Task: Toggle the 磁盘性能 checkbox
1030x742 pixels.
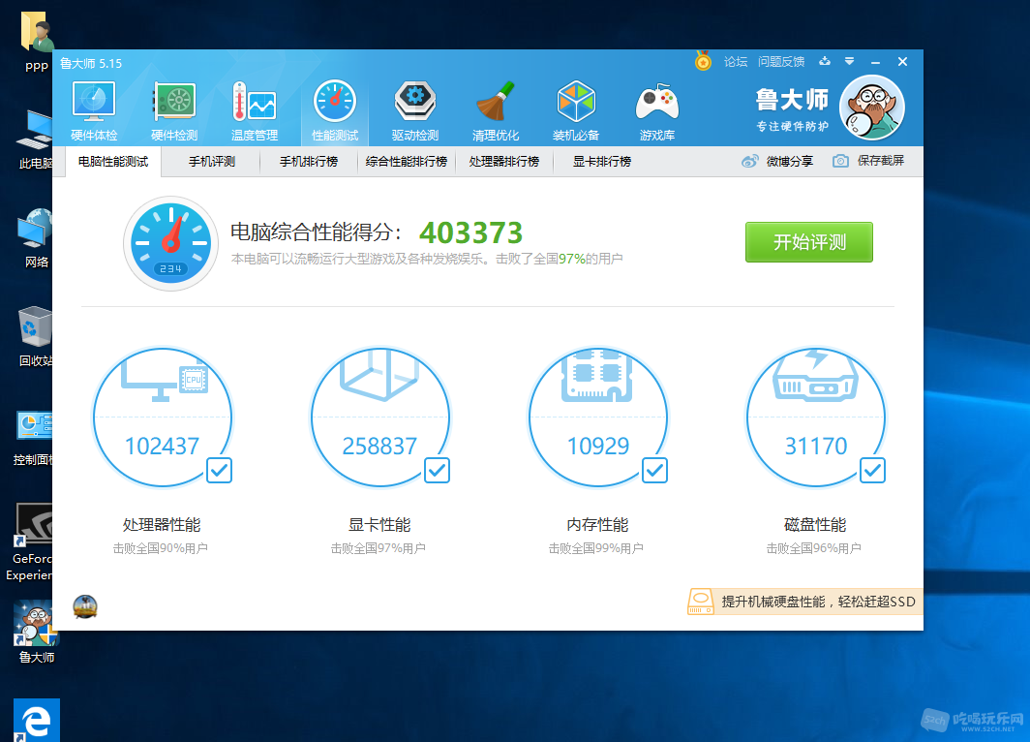Action: pyautogui.click(x=873, y=470)
